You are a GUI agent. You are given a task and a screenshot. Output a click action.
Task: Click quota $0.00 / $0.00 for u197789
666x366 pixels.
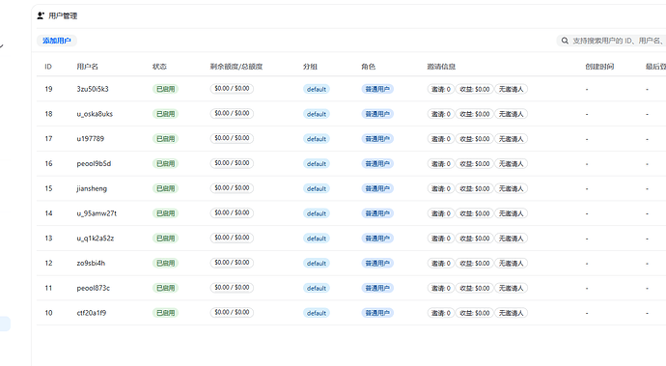[232, 138]
